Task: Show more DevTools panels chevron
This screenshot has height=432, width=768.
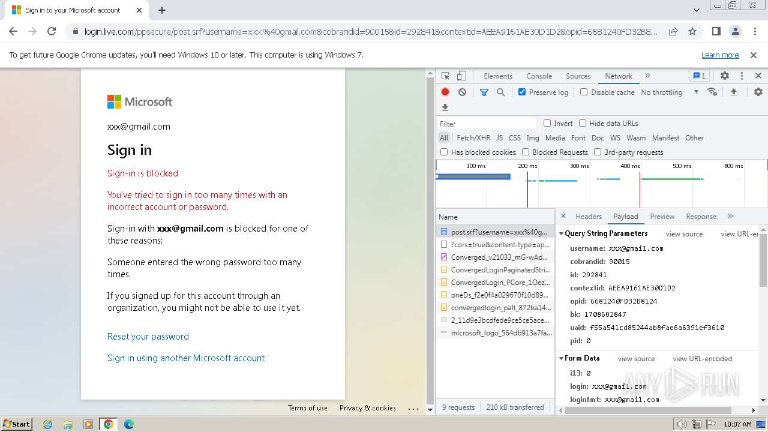Action: point(647,76)
